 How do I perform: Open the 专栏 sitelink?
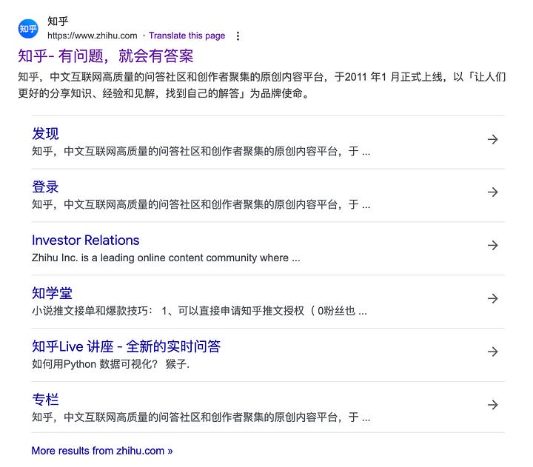pos(45,400)
